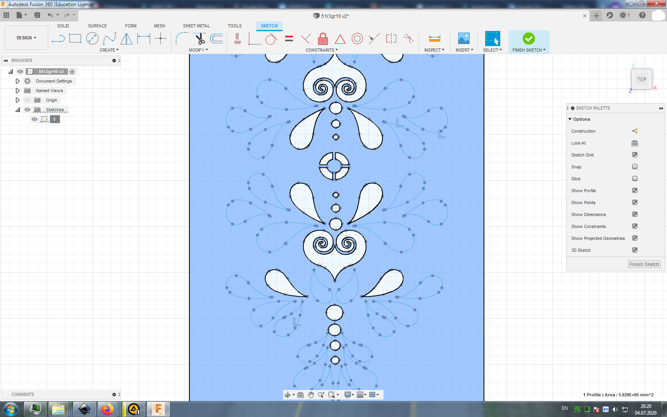Image resolution: width=667 pixels, height=417 pixels.
Task: Collapse the Options section in Sketch Palette
Action: (570, 119)
